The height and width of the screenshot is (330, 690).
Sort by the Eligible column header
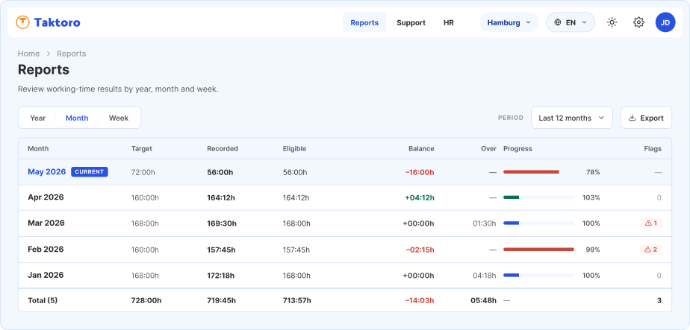[x=294, y=149]
